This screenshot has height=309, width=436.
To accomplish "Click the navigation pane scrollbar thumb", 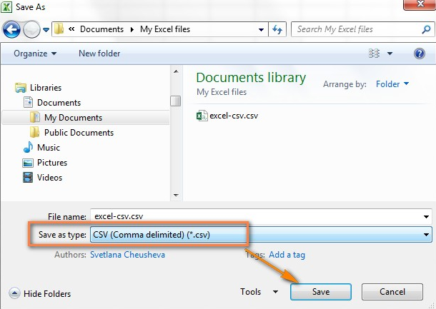I will pyautogui.click(x=176, y=101).
